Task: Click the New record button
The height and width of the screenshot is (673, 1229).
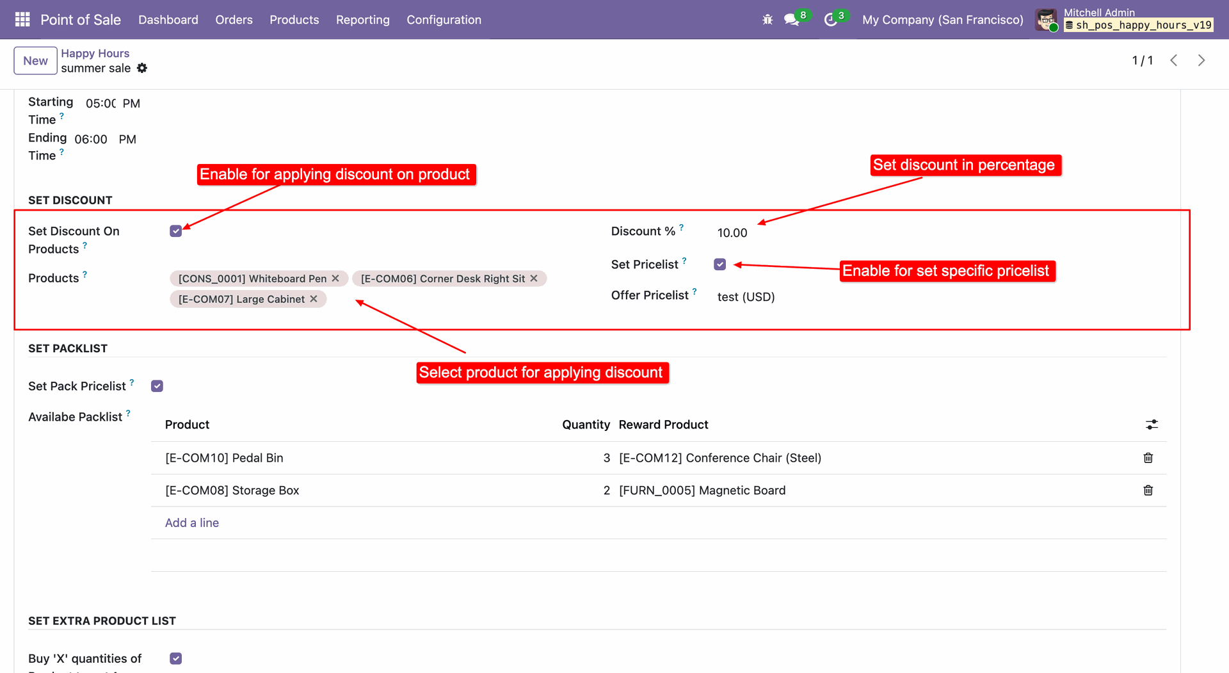Action: (x=35, y=61)
